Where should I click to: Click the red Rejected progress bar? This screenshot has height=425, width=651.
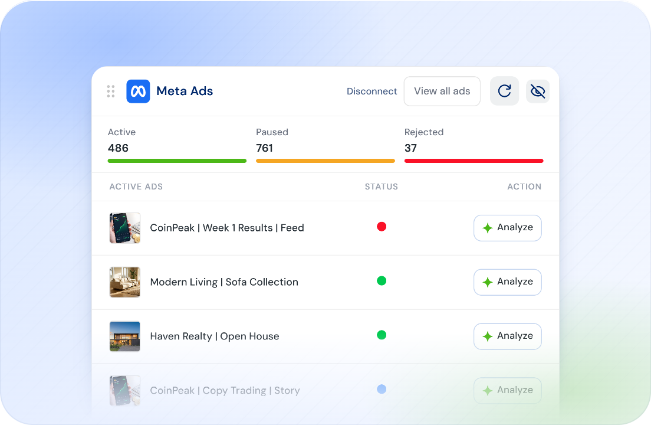[x=474, y=161]
